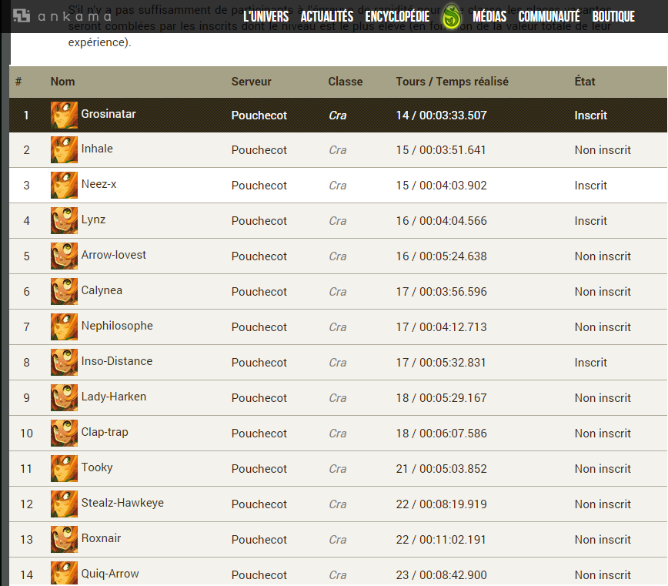Image resolution: width=668 pixels, height=586 pixels.
Task: Click Clap-trap's time 18 / 00:06:07.586
Action: (442, 433)
